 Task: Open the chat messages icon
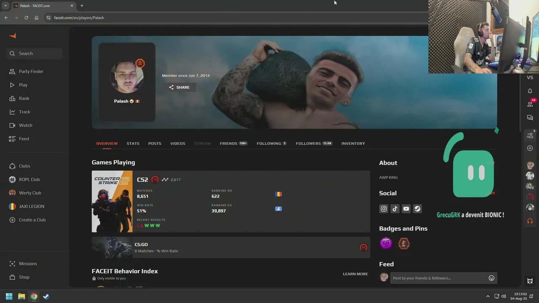530,118
